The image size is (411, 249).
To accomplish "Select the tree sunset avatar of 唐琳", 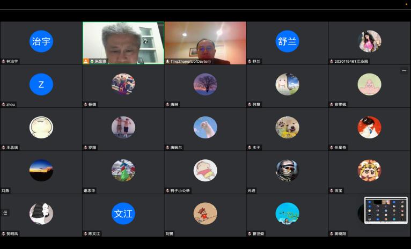I will 205,84.
